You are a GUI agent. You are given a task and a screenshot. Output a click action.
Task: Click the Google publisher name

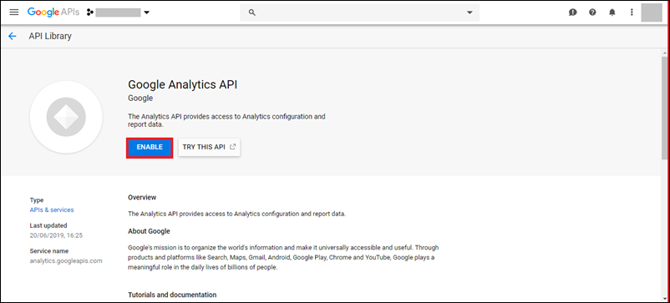click(140, 98)
